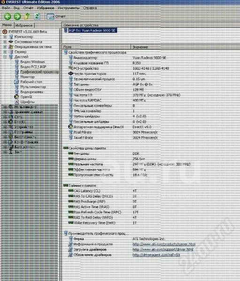The image size is (240, 281).
Task: Click the Refresh toolbar icon
Action: tap(37, 16)
